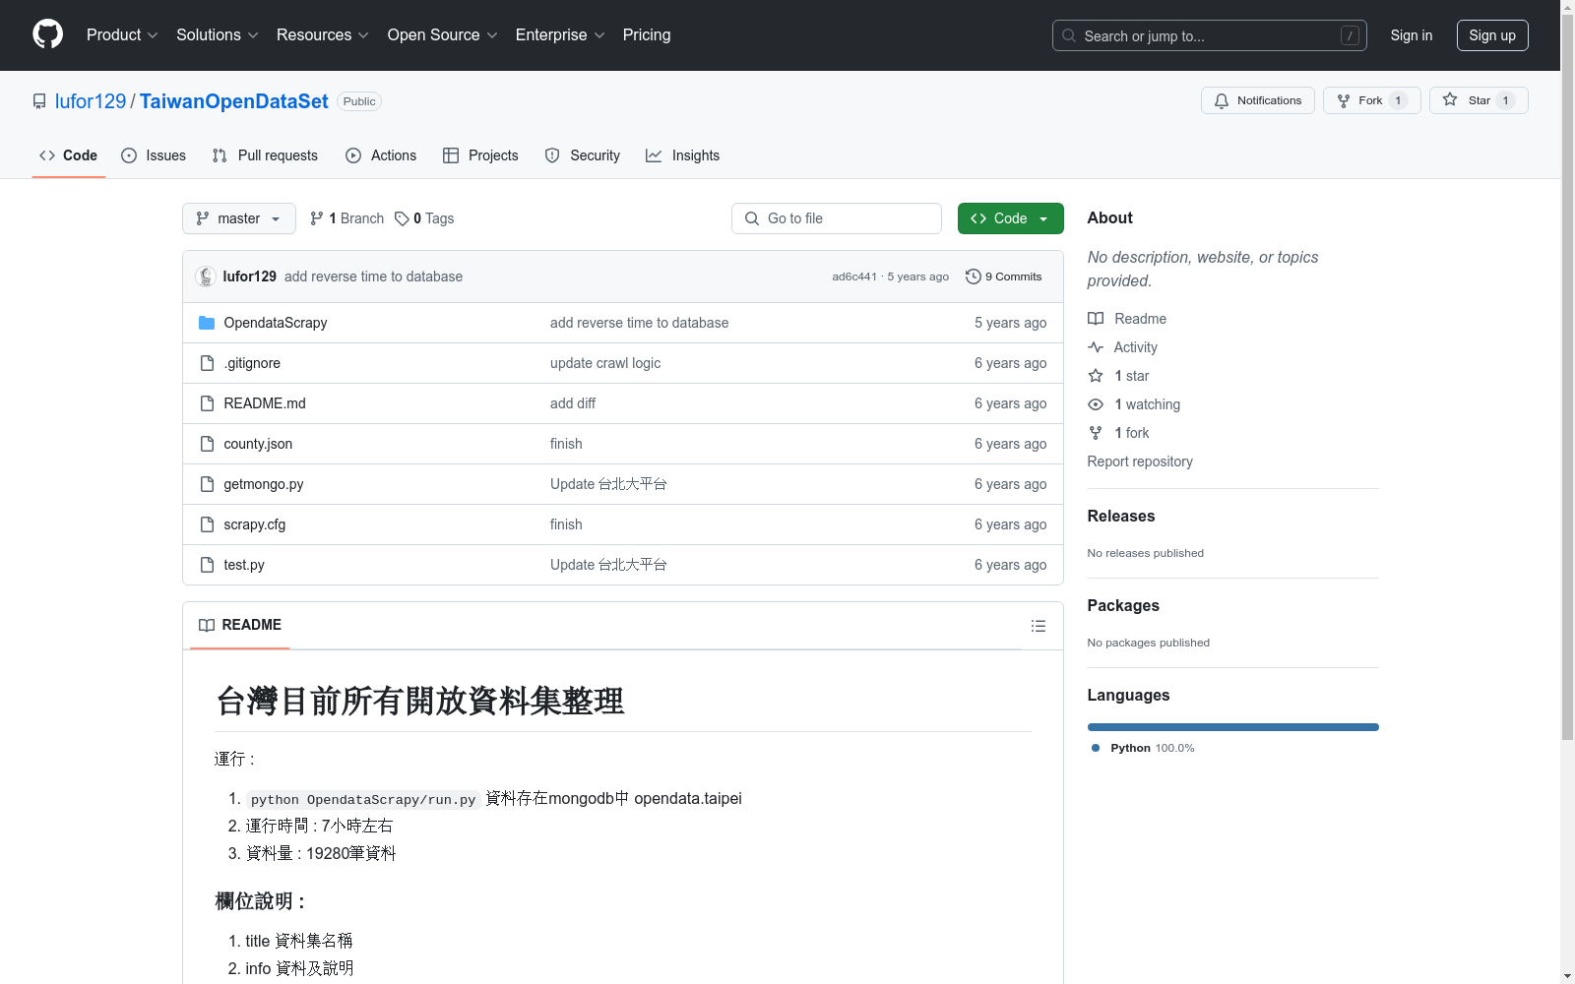This screenshot has width=1575, height=984.
Task: Open the README outline list icon
Action: tap(1038, 626)
